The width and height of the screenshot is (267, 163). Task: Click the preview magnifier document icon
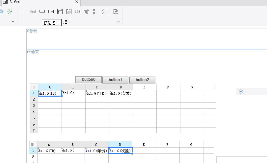pyautogui.click(x=116, y=12)
